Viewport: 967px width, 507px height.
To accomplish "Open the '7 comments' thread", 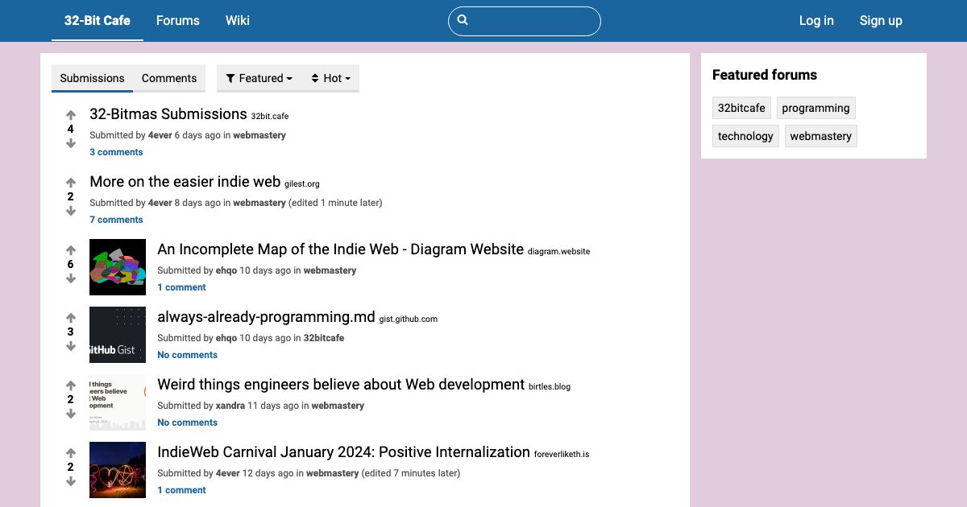I will coord(116,219).
